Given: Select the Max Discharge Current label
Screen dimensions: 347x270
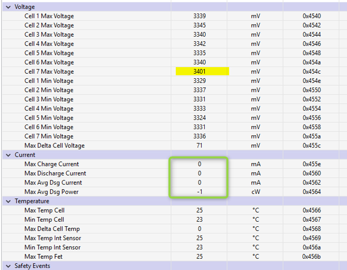Looking at the screenshot, I should click(x=55, y=173).
